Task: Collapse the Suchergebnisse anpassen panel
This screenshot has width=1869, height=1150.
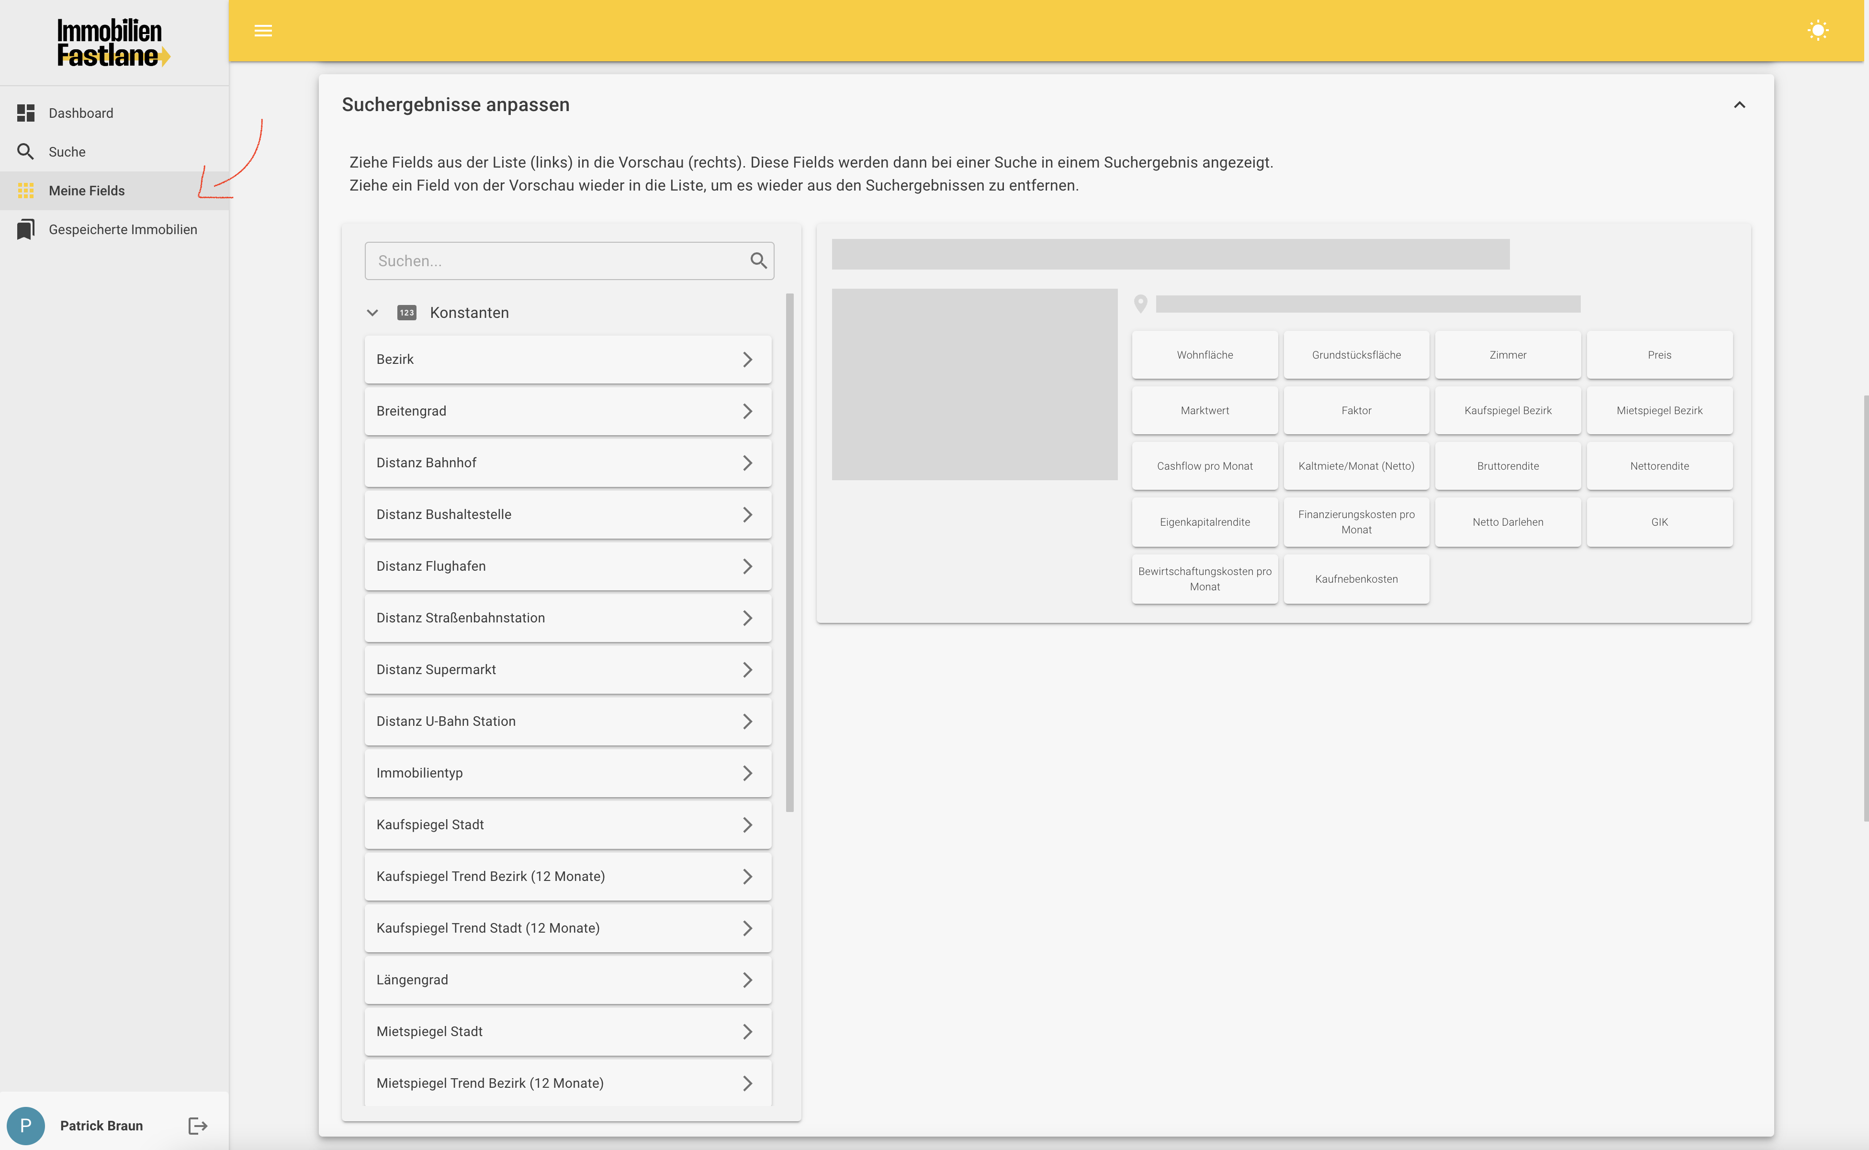Action: [x=1739, y=105]
